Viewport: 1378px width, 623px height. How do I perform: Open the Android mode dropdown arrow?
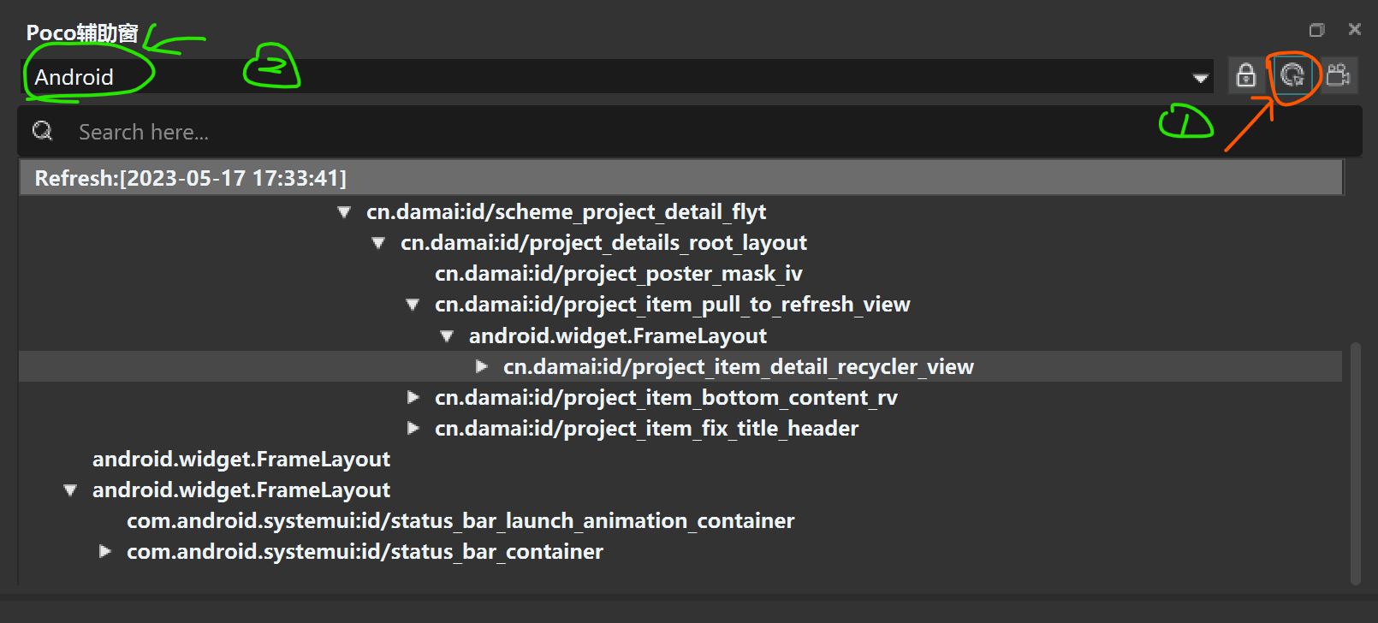tap(1200, 78)
